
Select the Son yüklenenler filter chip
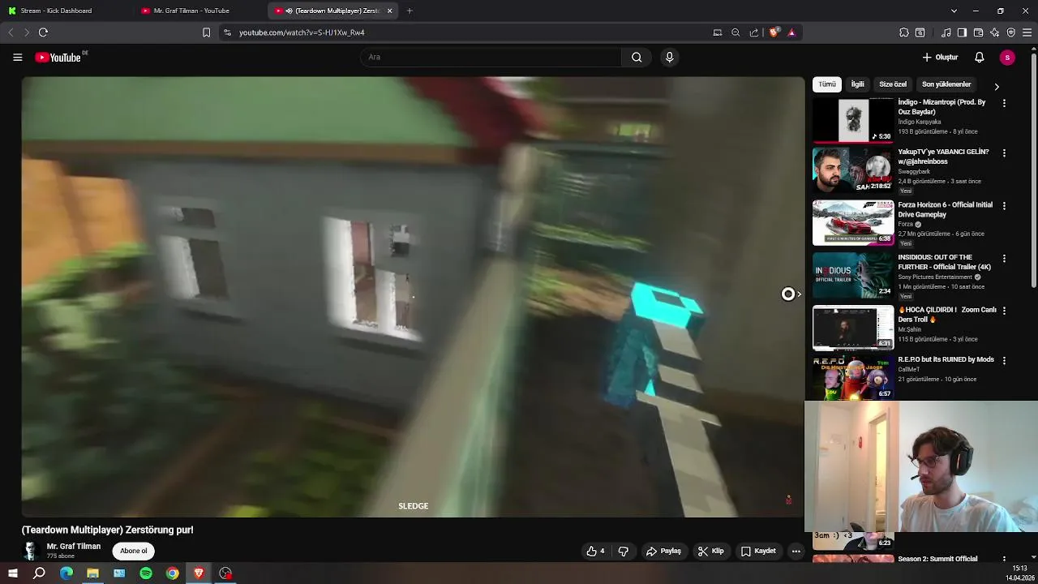[x=946, y=84]
